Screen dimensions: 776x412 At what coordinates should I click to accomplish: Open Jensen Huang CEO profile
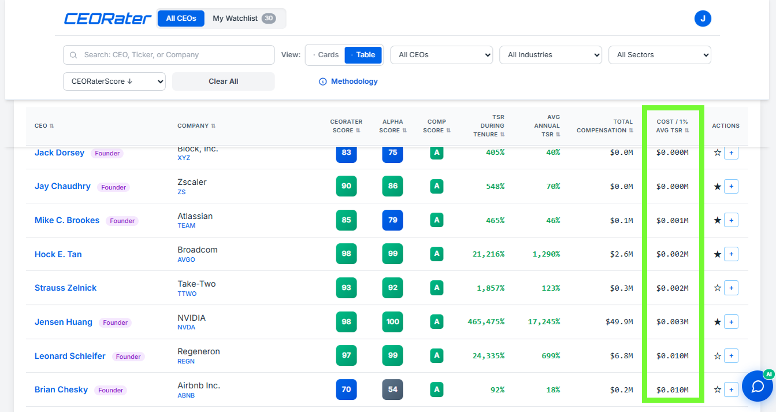(x=64, y=322)
